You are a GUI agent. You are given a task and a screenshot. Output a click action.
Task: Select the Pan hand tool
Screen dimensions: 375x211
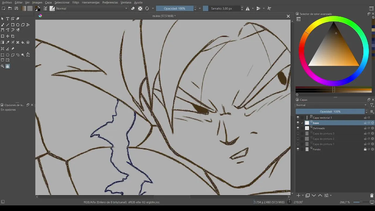click(x=8, y=66)
